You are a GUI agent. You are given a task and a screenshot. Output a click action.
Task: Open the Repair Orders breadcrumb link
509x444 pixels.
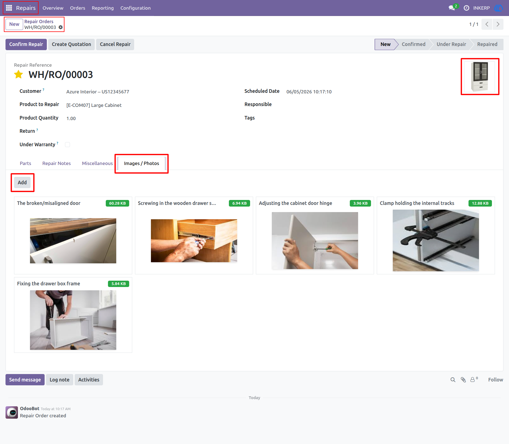(x=39, y=21)
